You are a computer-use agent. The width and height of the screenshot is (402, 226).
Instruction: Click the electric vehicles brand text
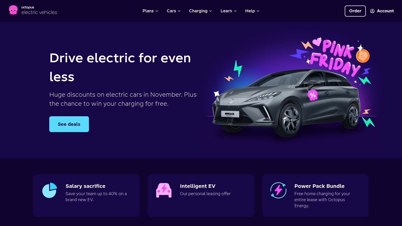click(39, 12)
